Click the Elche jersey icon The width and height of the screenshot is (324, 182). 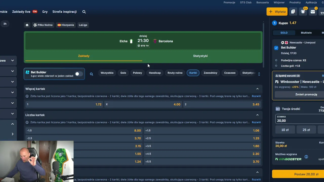tap(131, 41)
